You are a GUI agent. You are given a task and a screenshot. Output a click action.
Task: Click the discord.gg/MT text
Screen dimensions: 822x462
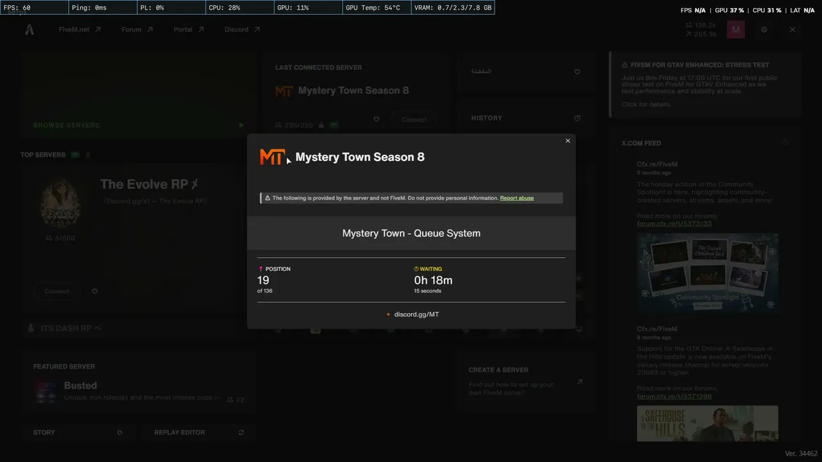click(x=417, y=314)
